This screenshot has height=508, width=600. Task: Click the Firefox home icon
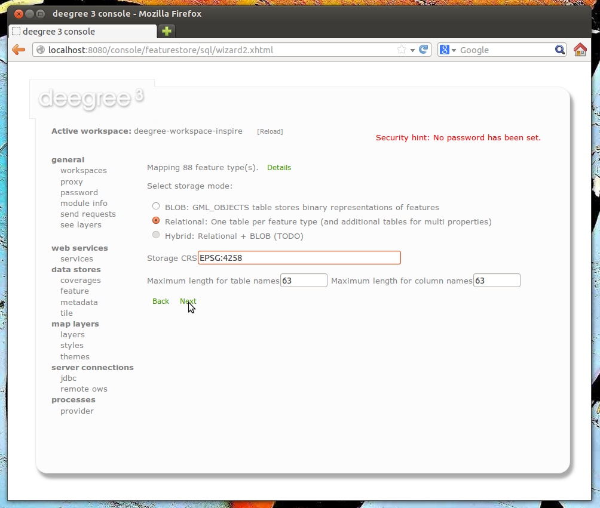point(580,50)
